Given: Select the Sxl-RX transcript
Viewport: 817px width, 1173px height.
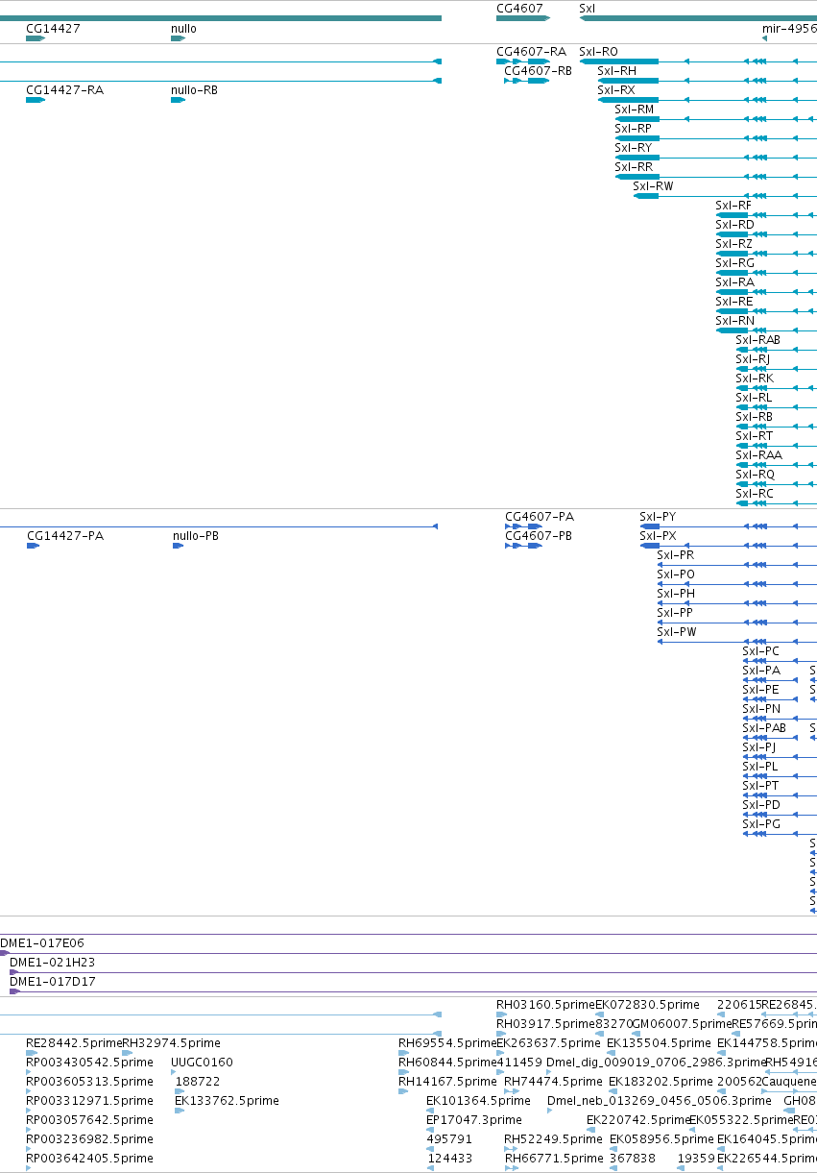Looking at the screenshot, I should coord(616,89).
